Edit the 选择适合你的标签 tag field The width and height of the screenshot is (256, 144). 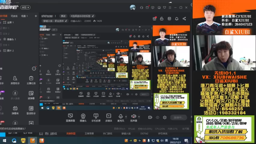(x=82, y=16)
